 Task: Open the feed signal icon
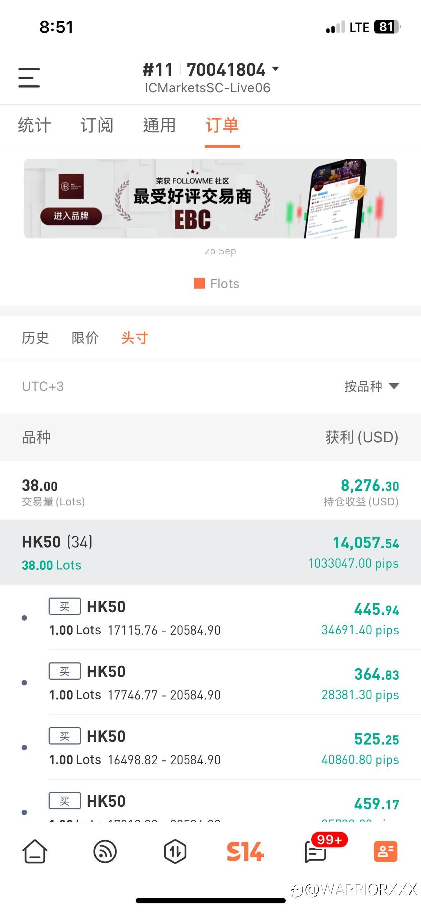(105, 851)
